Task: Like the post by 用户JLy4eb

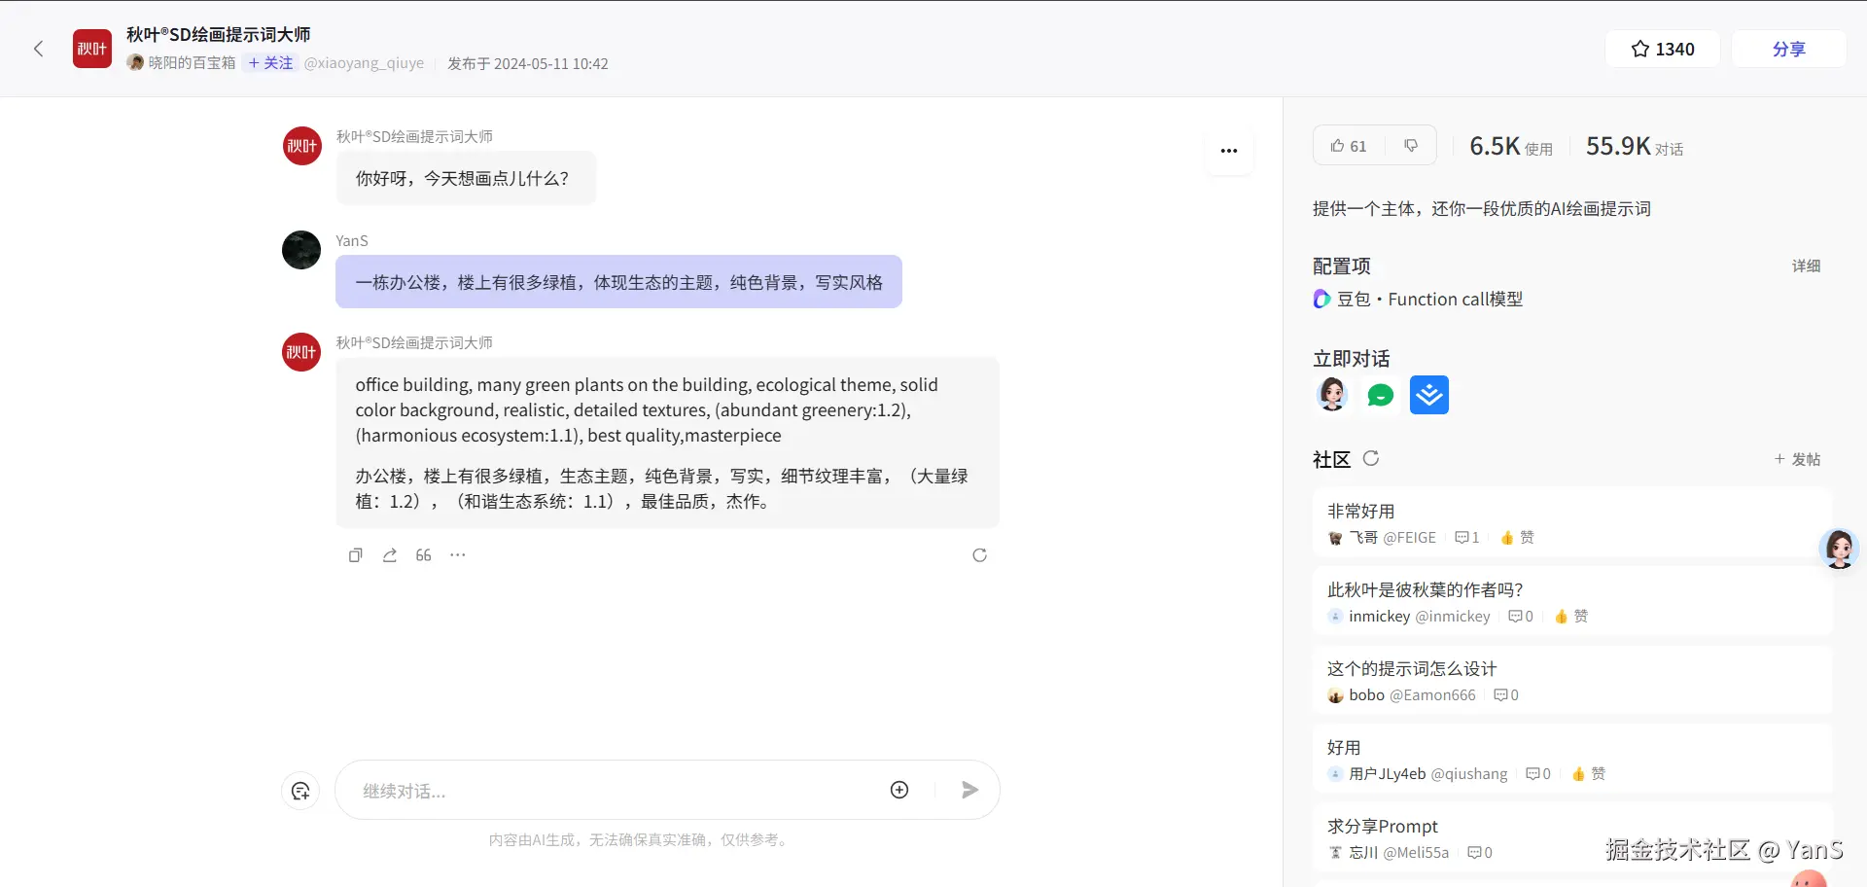Action: click(1588, 774)
